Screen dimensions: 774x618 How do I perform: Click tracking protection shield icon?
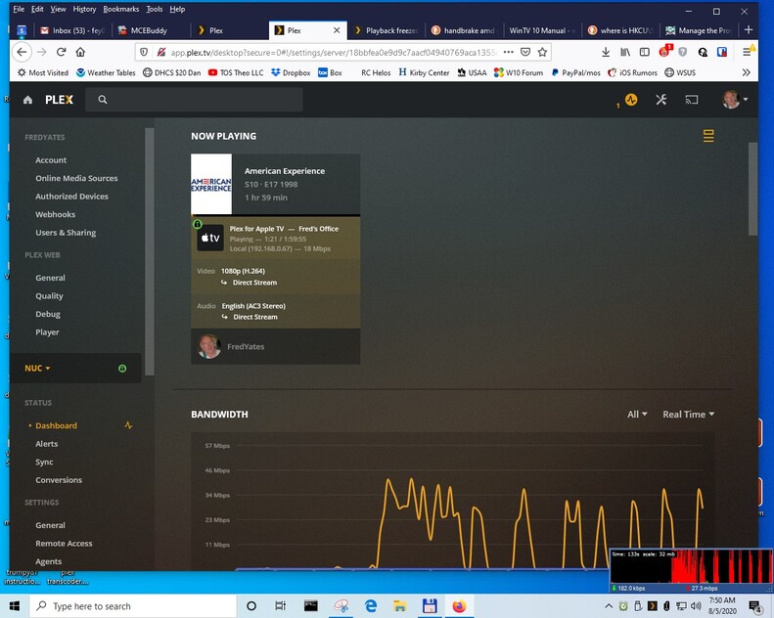[x=144, y=52]
